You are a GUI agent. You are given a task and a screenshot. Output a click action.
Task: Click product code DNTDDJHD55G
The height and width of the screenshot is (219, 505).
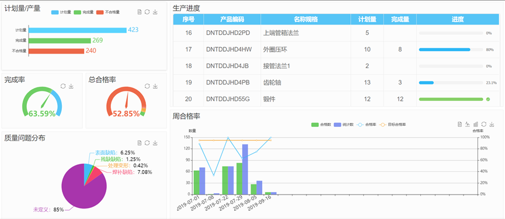(228, 100)
